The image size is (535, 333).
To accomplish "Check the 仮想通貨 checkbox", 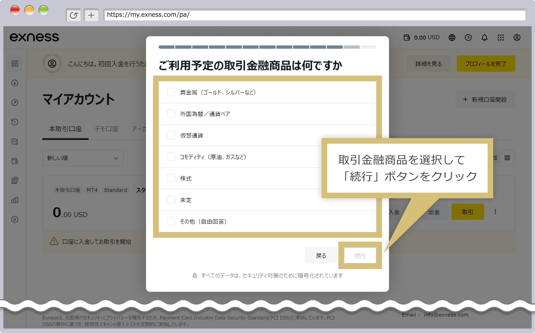I will (171, 135).
